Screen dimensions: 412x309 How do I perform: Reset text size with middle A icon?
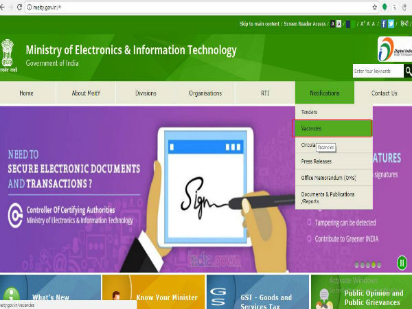[x=368, y=24]
